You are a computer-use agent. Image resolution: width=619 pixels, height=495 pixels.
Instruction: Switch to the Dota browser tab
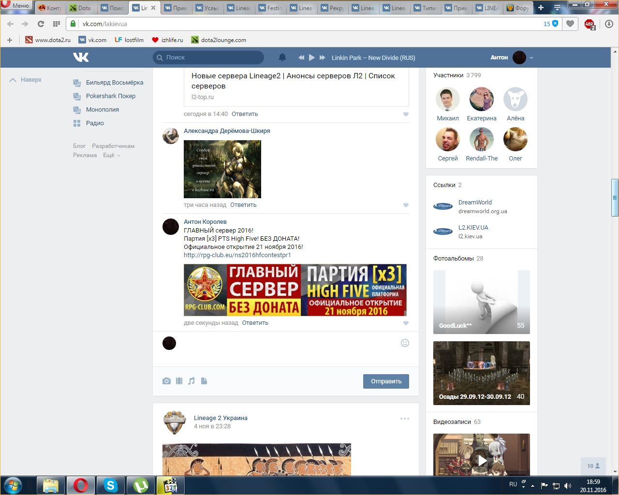coord(81,8)
